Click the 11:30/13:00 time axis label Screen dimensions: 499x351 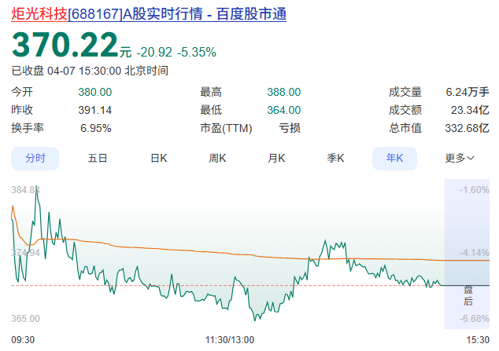[x=229, y=339]
